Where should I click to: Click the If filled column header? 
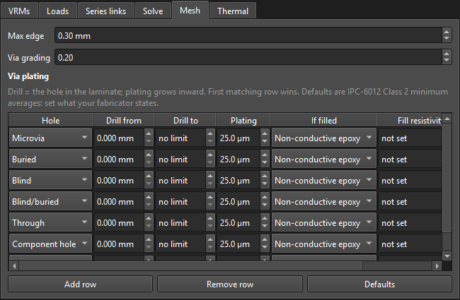tap(324, 120)
